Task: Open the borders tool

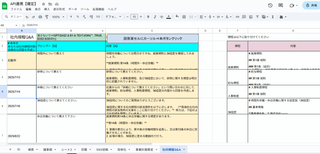Action: [184, 17]
